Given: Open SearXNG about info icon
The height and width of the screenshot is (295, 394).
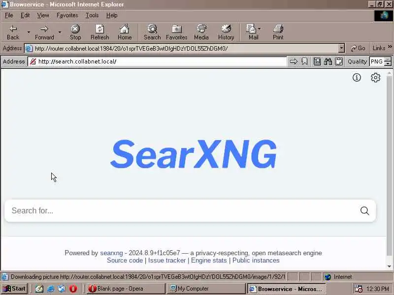Looking at the screenshot, I should pos(357,78).
